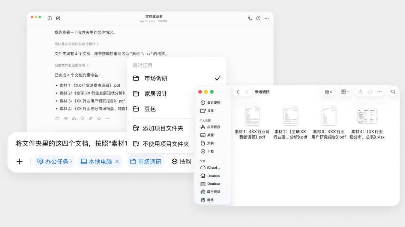Open 桌面 in Finder sidebar
The image size is (405, 227).
[207, 135]
